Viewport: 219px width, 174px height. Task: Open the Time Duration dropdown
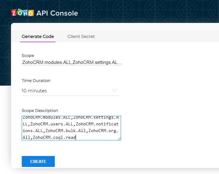(71, 91)
